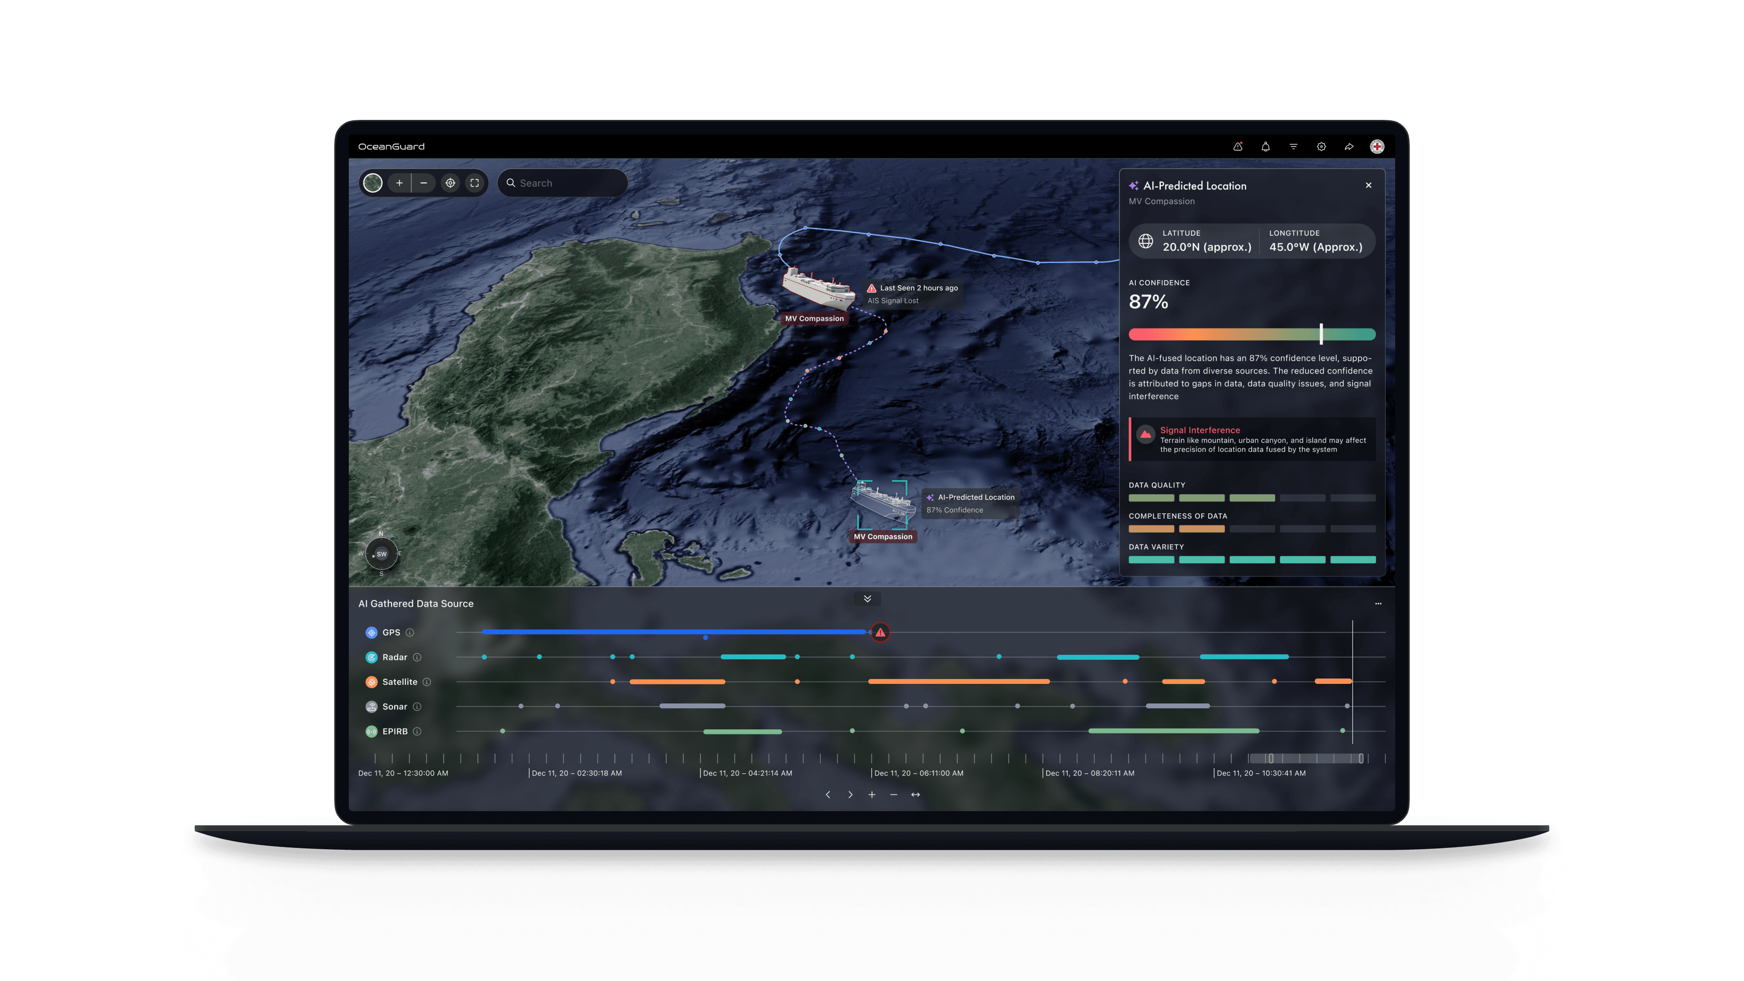Open the overflow menu in the data source panel
Screen dimensions: 1744x981
1378,603
